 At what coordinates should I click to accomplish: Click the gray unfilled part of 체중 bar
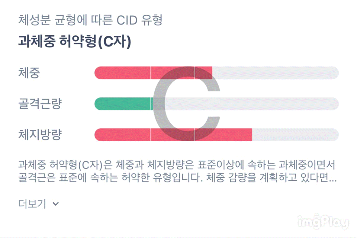(x=275, y=73)
